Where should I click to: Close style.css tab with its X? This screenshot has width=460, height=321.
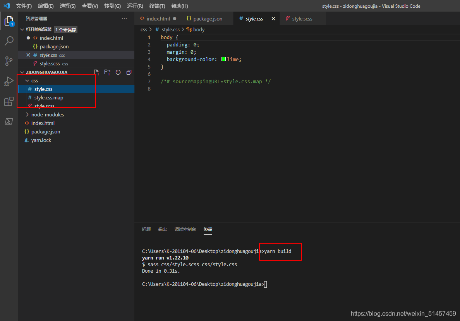pyautogui.click(x=273, y=19)
